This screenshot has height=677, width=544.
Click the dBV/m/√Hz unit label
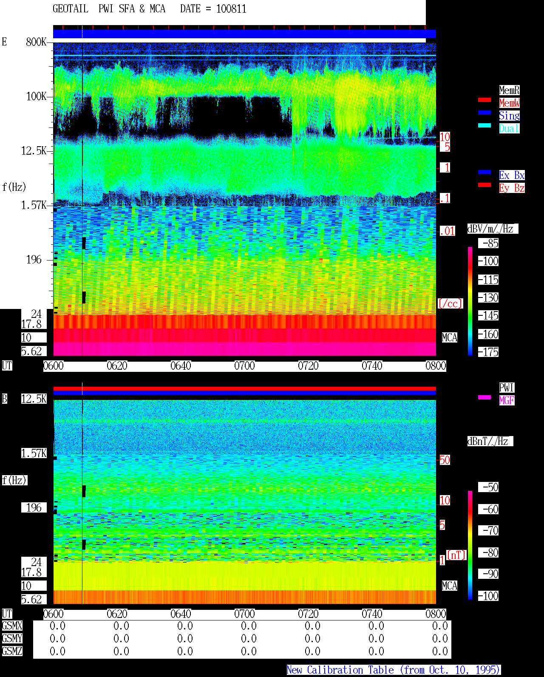[493, 229]
